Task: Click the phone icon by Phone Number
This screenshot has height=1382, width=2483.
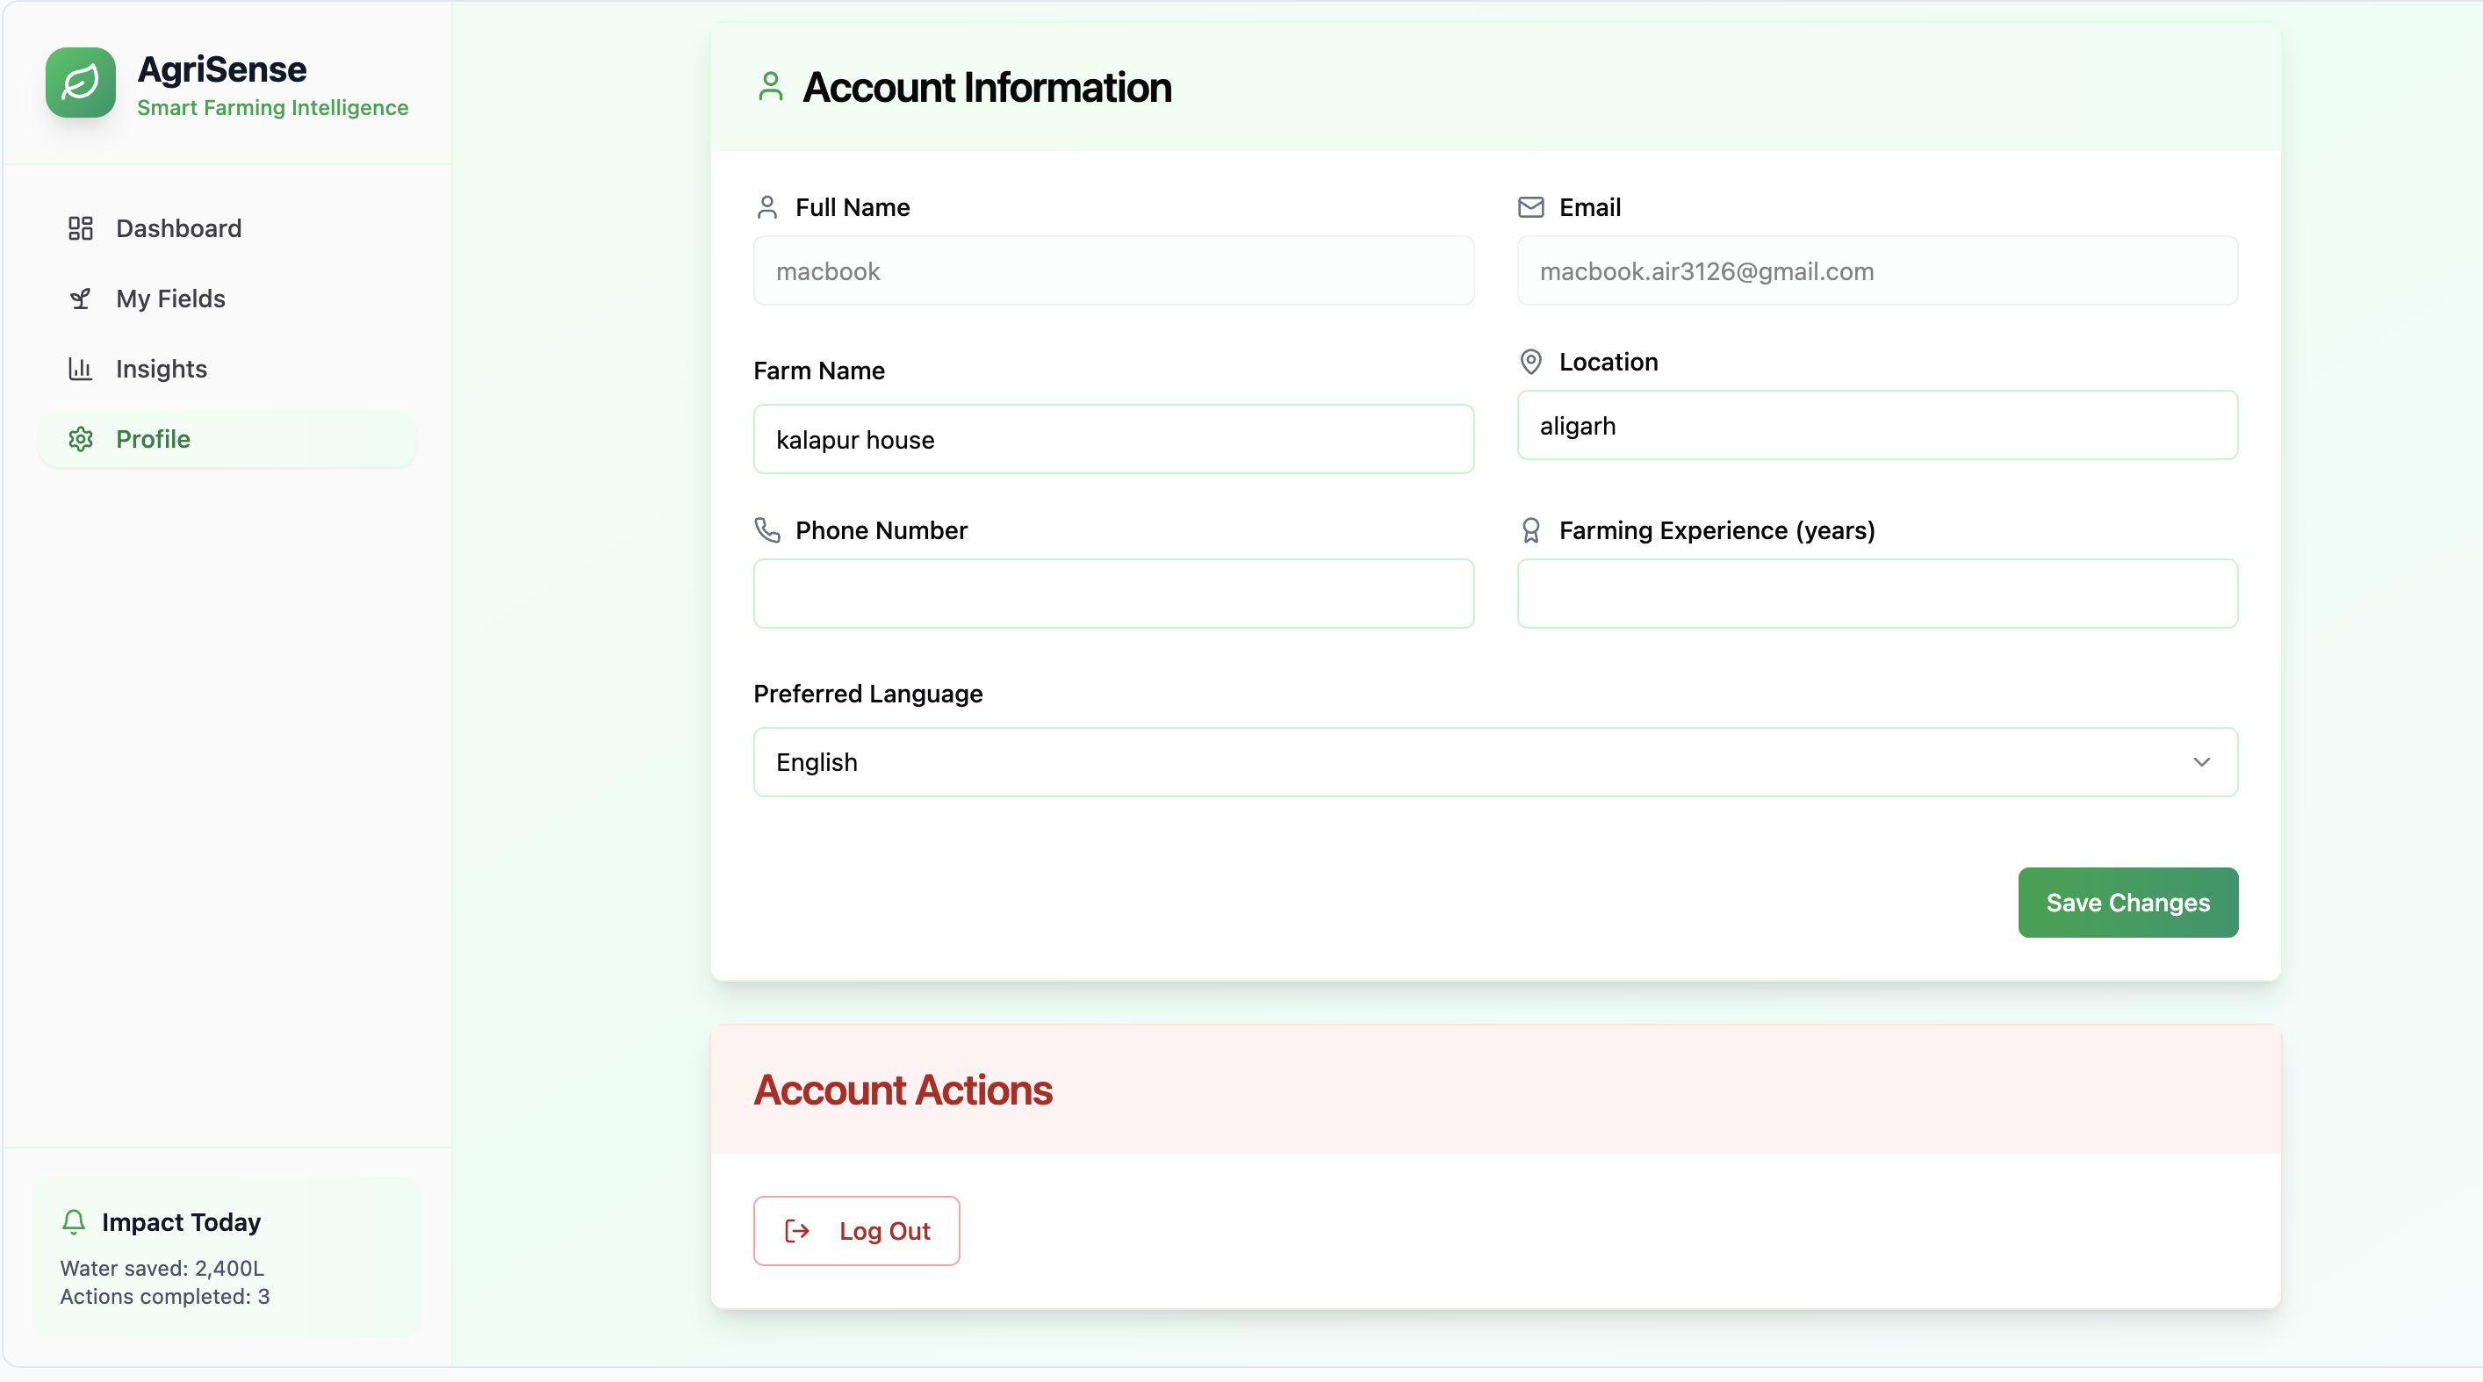Action: pyautogui.click(x=767, y=530)
